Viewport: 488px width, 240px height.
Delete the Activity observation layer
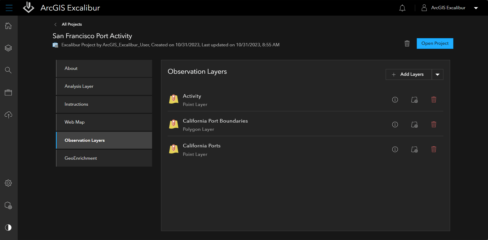click(x=434, y=100)
